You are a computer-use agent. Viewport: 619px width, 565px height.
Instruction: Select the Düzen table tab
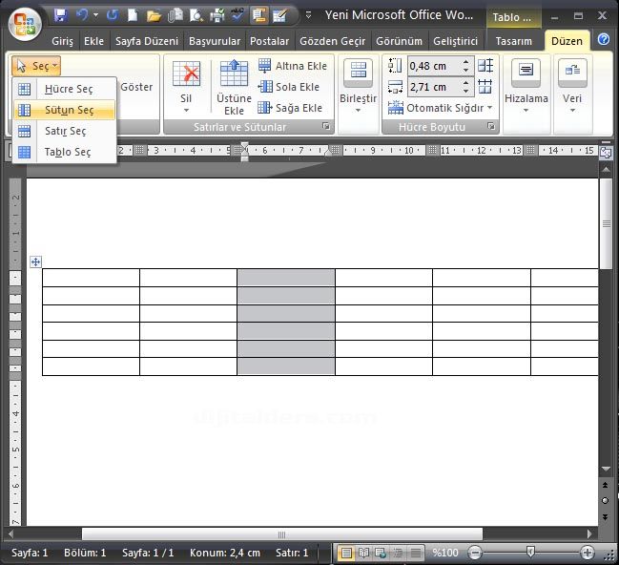tap(567, 41)
